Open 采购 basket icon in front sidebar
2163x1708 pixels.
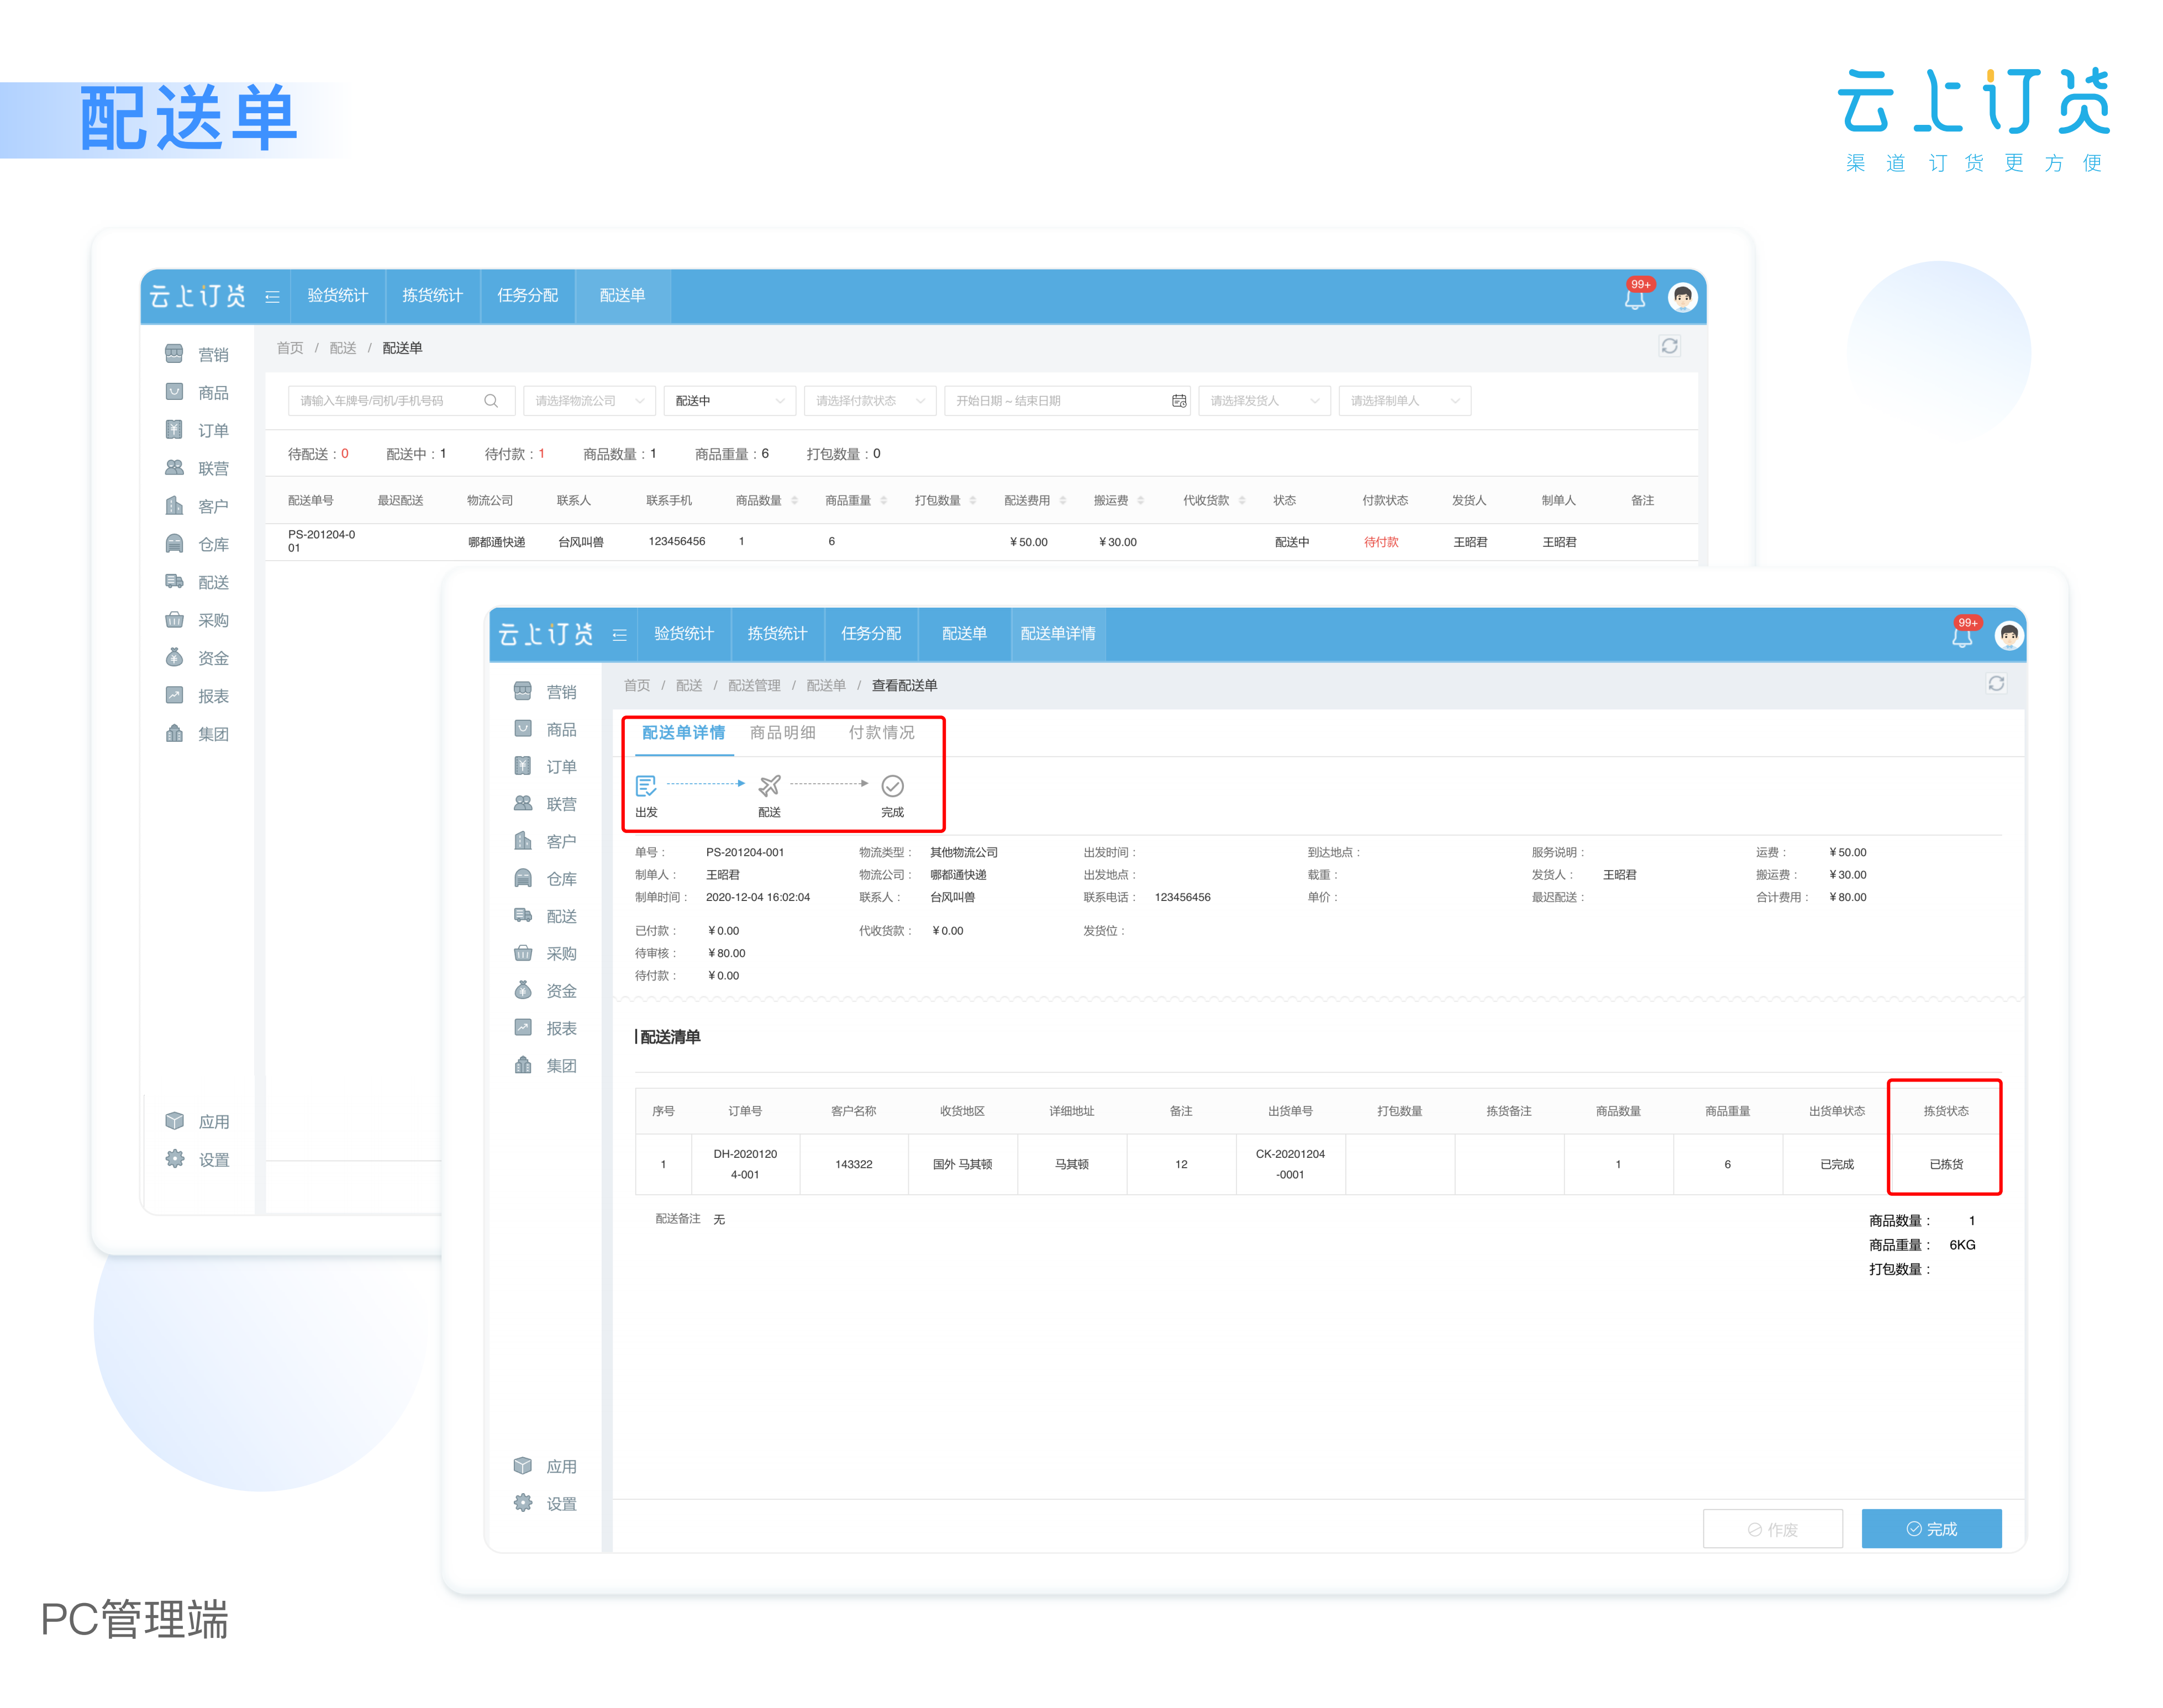tap(522, 953)
